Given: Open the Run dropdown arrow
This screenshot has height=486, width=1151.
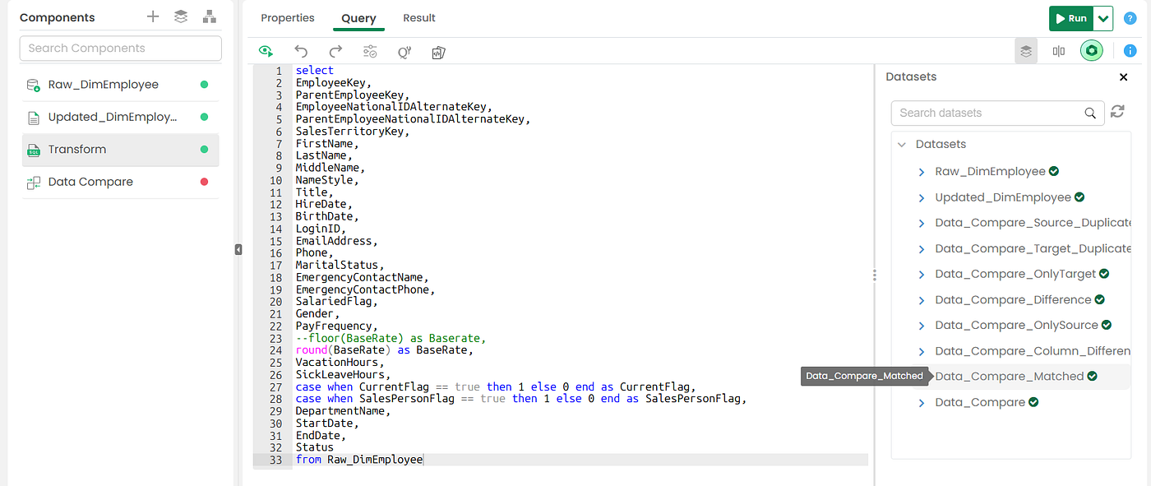Looking at the screenshot, I should (1104, 18).
